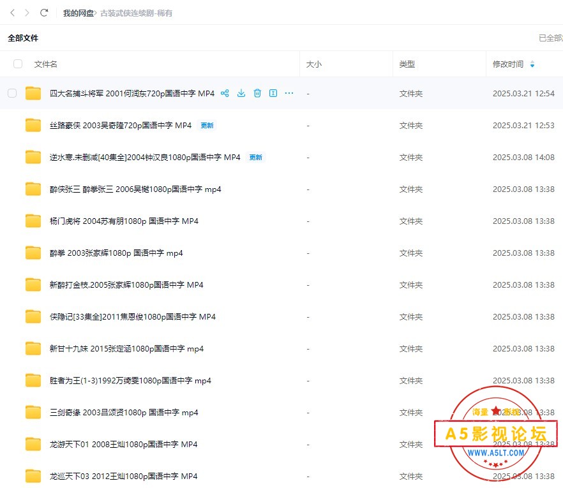563x488 pixels.
Task: Click date 2025.03.08 14:08
Action: click(523, 157)
